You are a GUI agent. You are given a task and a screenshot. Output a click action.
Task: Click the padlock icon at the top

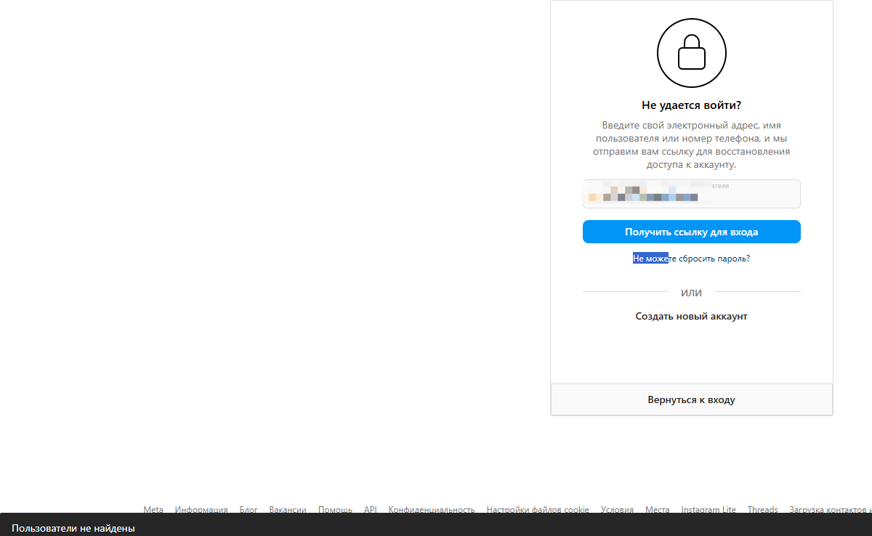click(x=691, y=53)
